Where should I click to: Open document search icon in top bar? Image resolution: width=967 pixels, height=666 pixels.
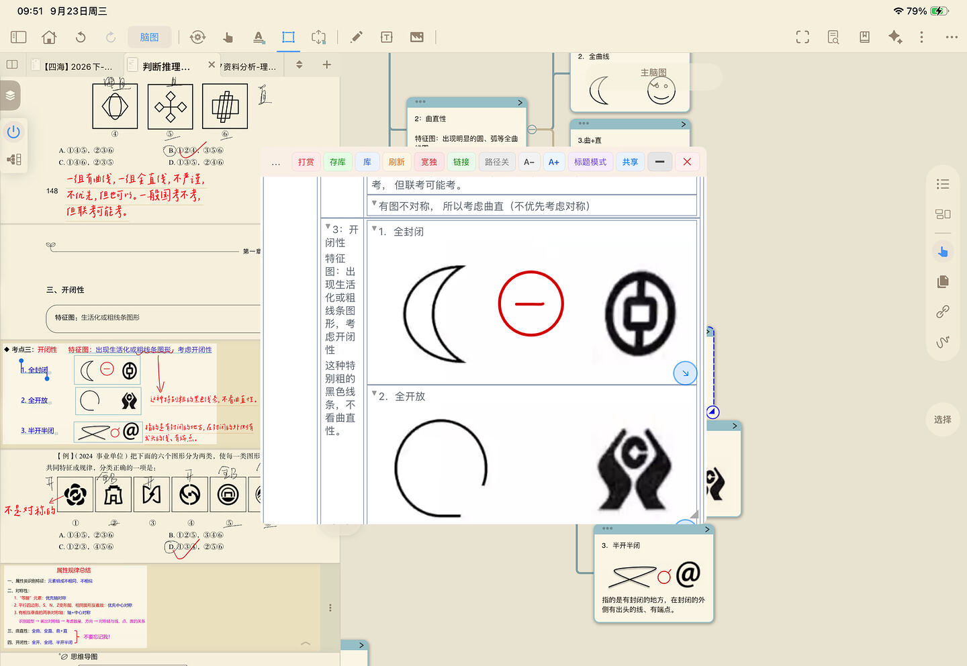(x=833, y=37)
